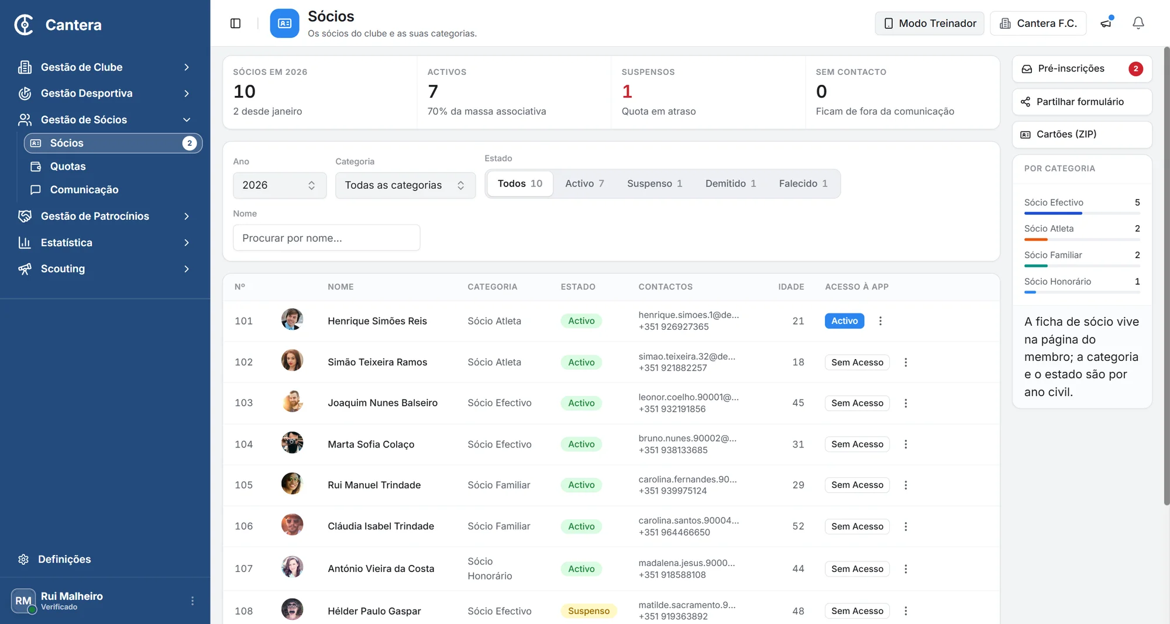
Task: Open Definições settings gear
Action: [23, 559]
